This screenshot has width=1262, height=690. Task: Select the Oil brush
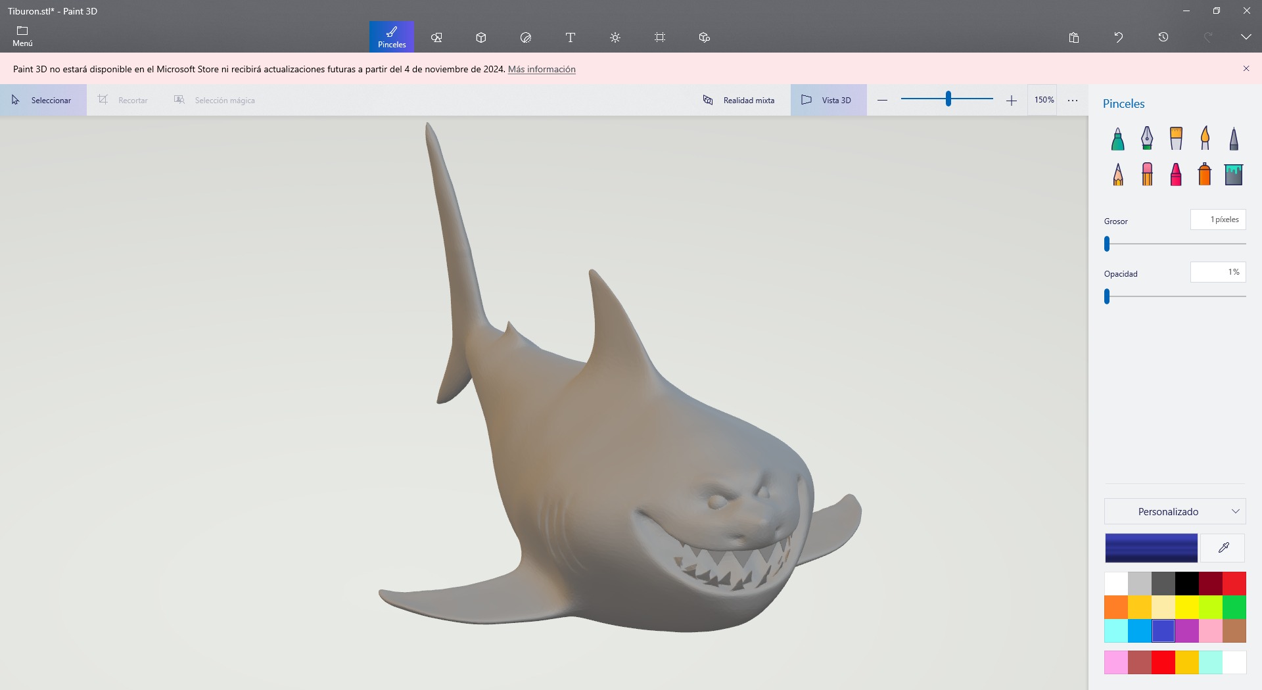(1176, 139)
